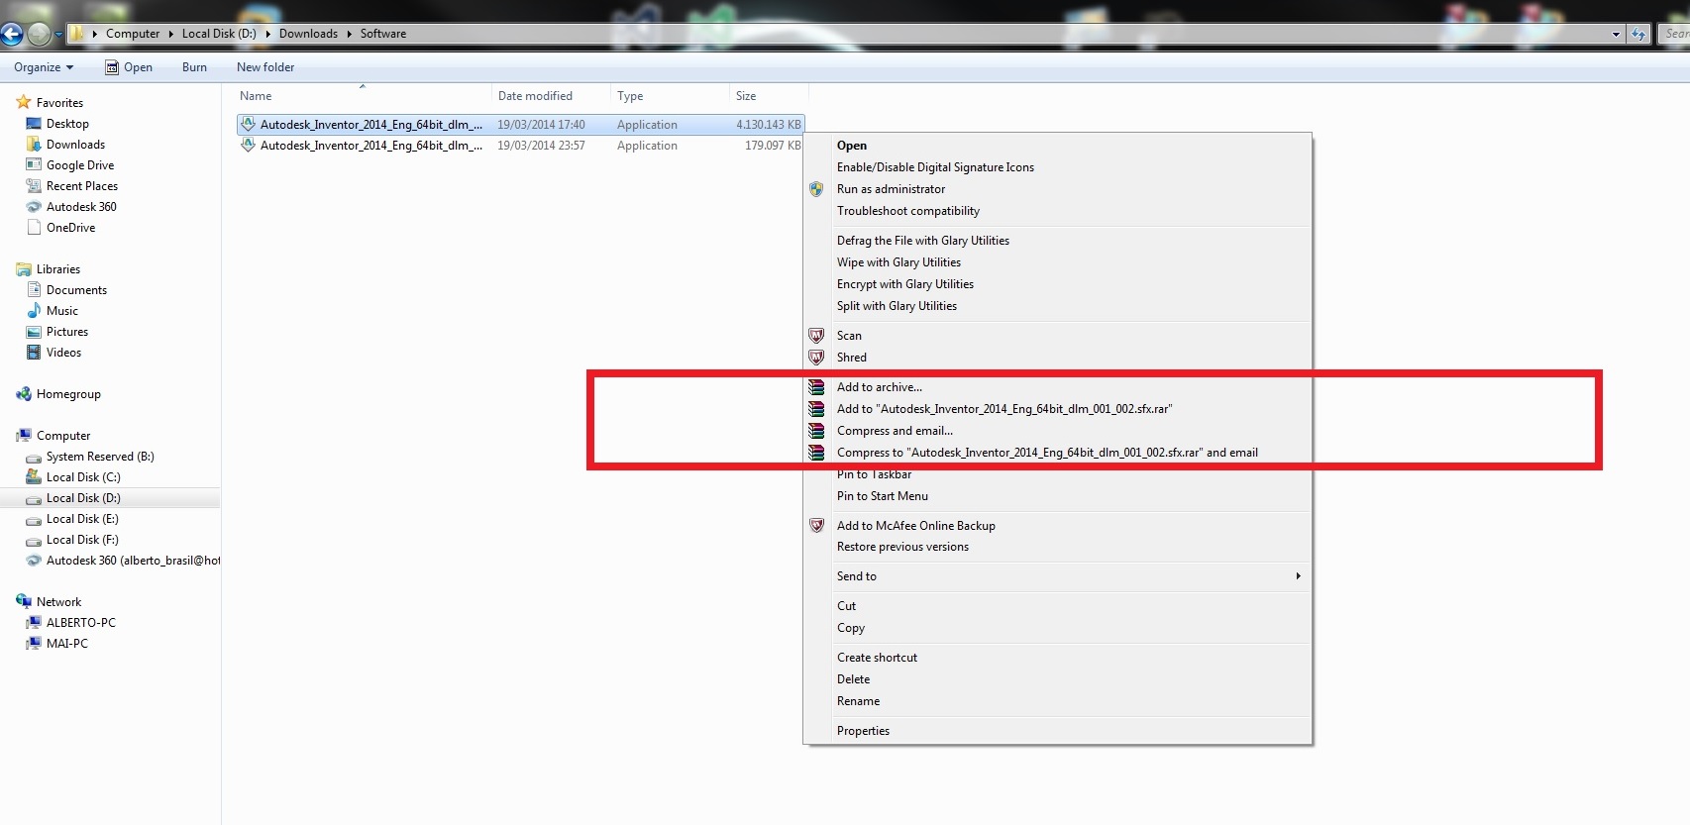1690x825 pixels.
Task: Click the application icon of the 179.097 KB file
Action: coord(249,146)
